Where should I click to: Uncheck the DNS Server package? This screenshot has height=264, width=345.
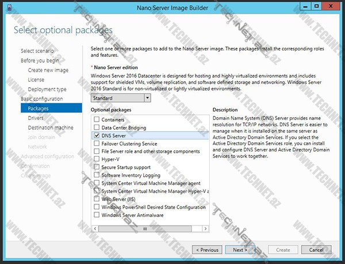97,135
